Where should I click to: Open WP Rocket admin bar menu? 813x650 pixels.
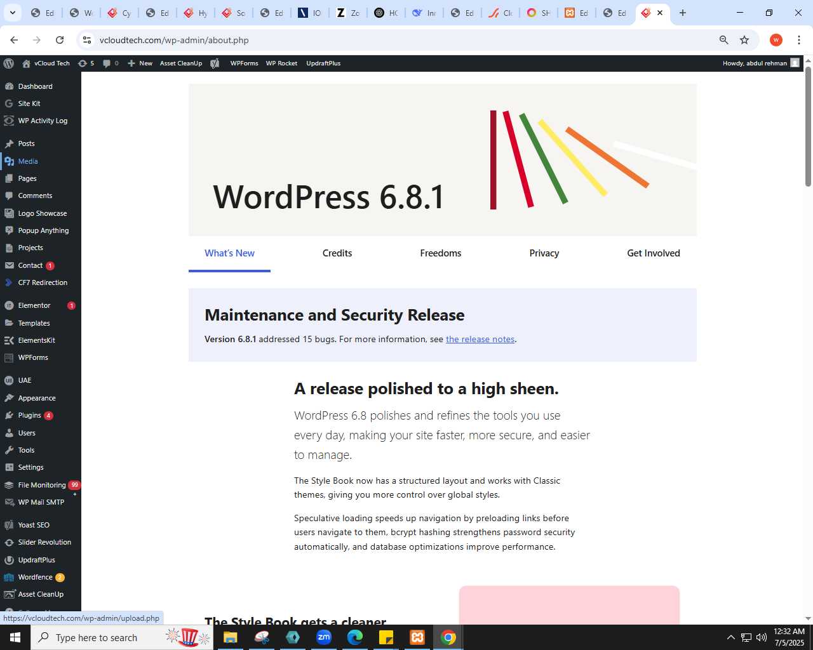(x=281, y=63)
